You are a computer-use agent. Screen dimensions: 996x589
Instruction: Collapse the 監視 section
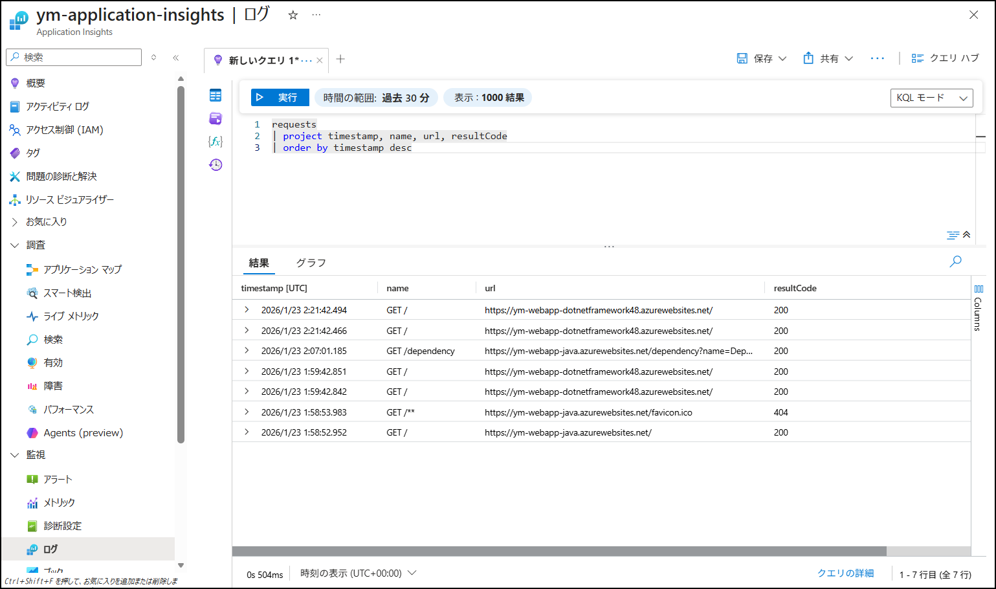[15, 455]
